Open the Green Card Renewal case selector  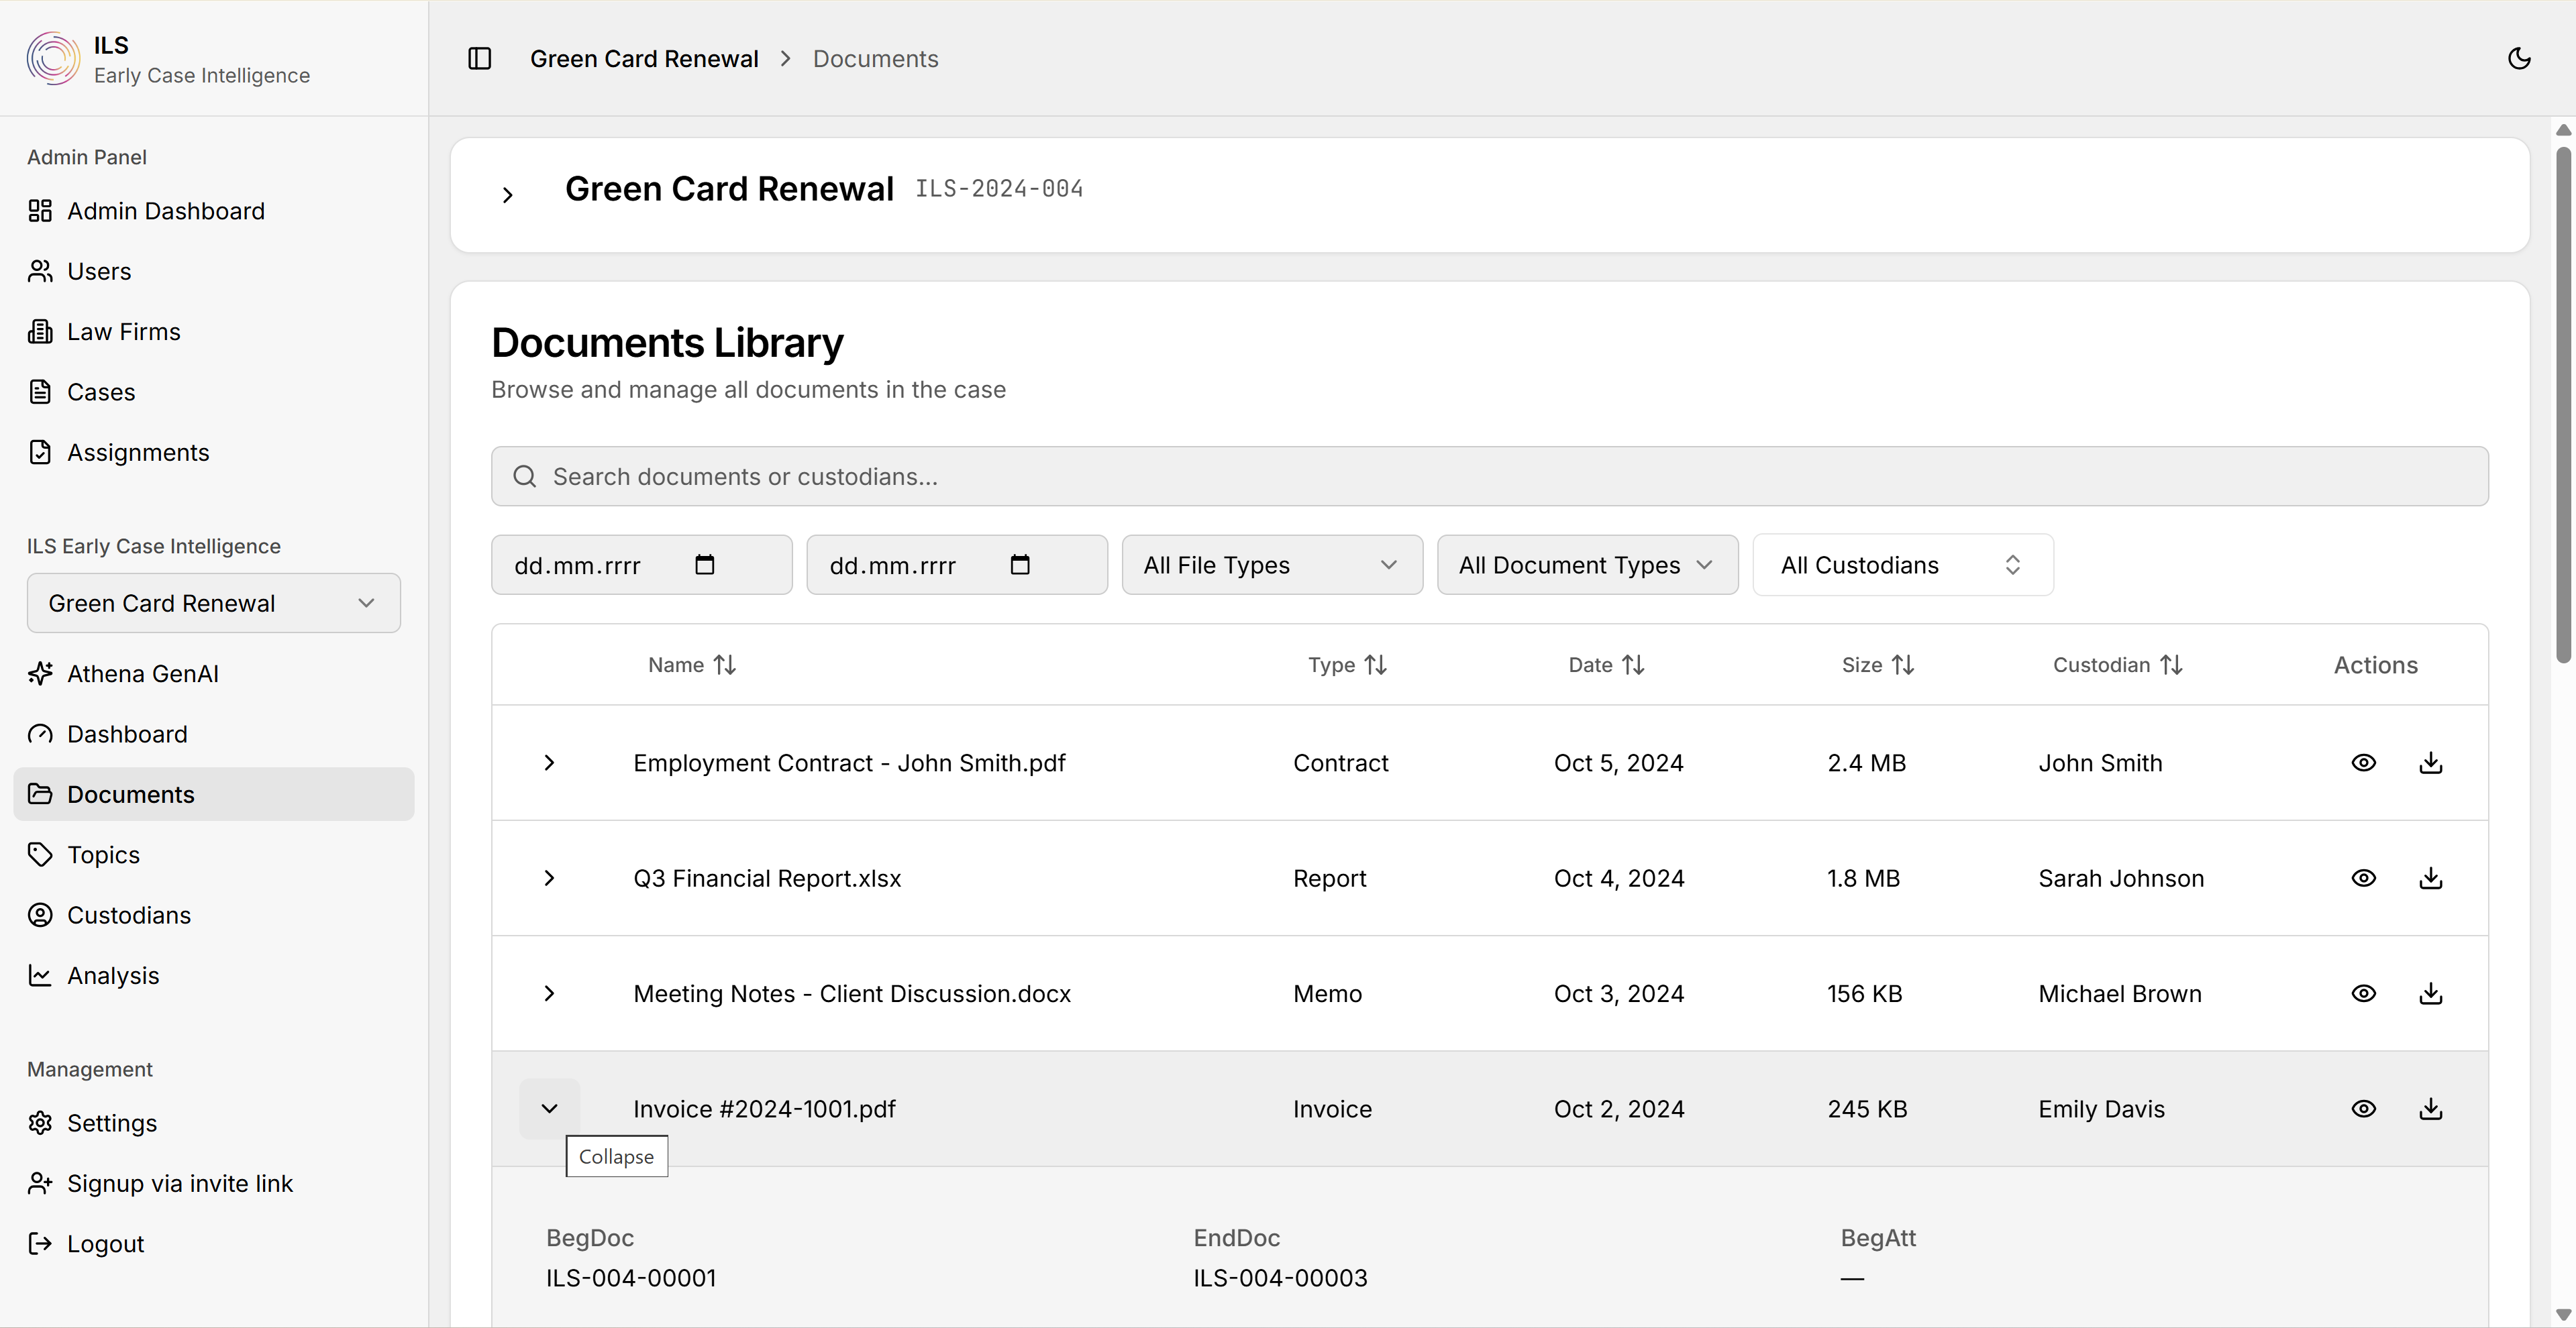(214, 602)
